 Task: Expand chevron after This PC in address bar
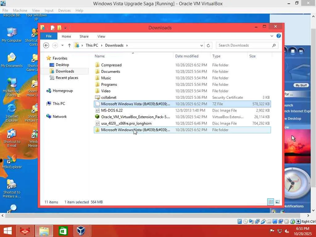click(x=102, y=45)
